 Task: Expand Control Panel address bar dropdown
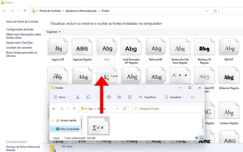click(207, 11)
